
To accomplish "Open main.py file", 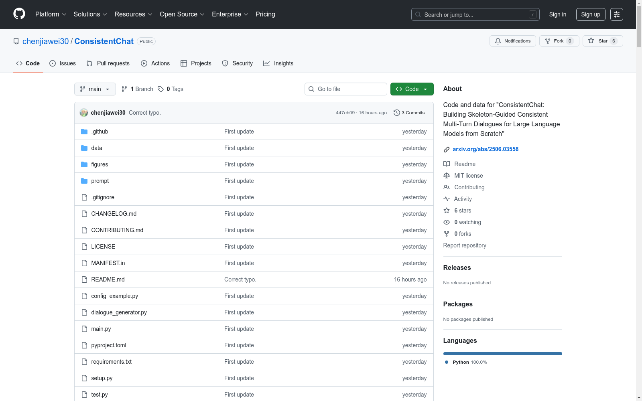I will tap(101, 329).
